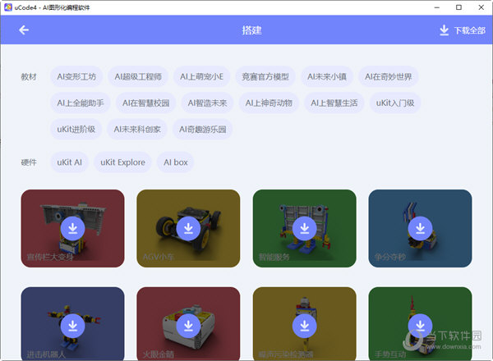
Task: Toggle the AI未来小镇 filter
Action: point(327,76)
